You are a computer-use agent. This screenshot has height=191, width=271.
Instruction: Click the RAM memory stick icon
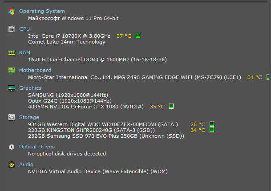click(12, 52)
